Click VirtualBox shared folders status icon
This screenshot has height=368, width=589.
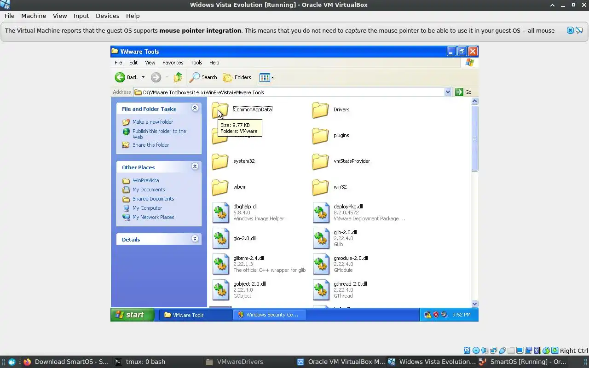click(511, 351)
